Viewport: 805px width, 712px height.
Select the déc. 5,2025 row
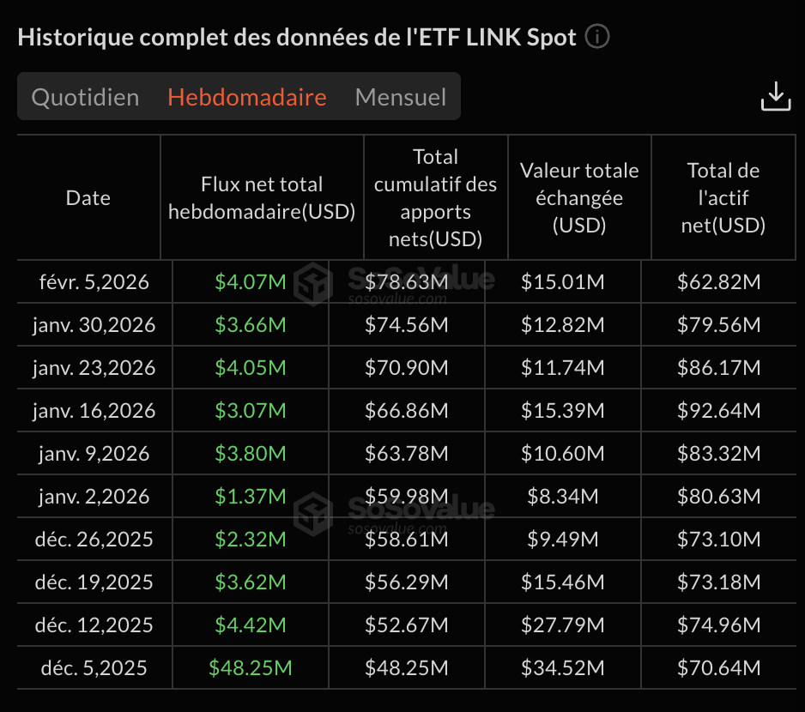point(89,667)
